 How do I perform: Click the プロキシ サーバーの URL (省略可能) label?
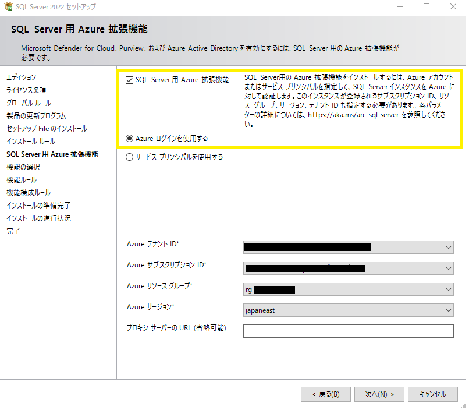pos(176,328)
